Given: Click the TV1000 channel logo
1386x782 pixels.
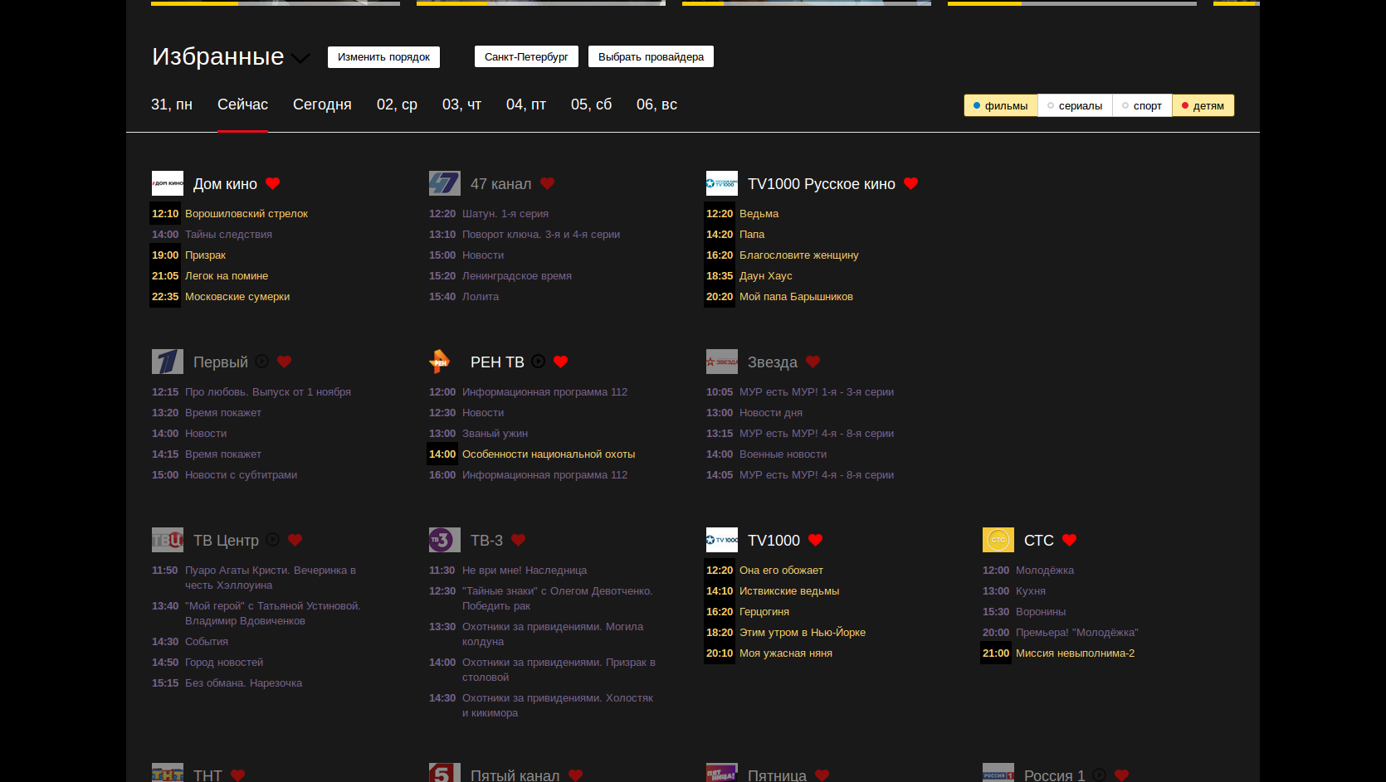Looking at the screenshot, I should [x=722, y=540].
